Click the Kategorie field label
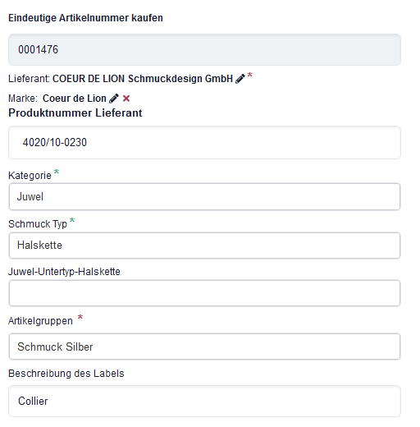The width and height of the screenshot is (420, 427). pyautogui.click(x=30, y=176)
